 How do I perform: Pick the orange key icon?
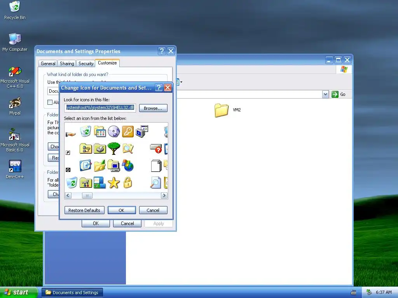pyautogui.click(x=127, y=132)
